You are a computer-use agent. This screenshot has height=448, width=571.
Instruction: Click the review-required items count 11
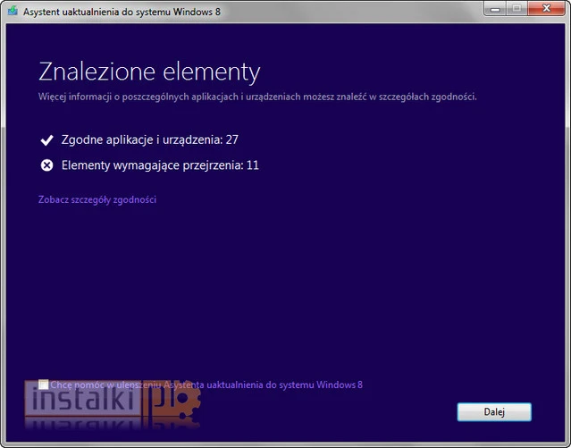[252, 165]
